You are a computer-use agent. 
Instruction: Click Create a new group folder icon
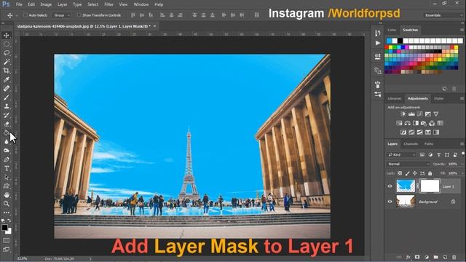point(435,257)
